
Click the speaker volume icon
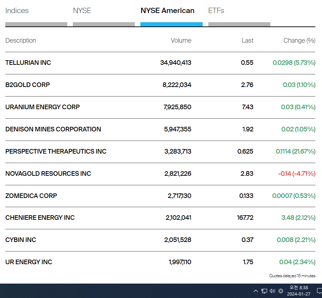pyautogui.click(x=272, y=291)
